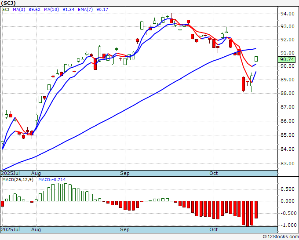Click the MACD:-0.714 value label
Screen dimensions: 299x240
[52, 180]
